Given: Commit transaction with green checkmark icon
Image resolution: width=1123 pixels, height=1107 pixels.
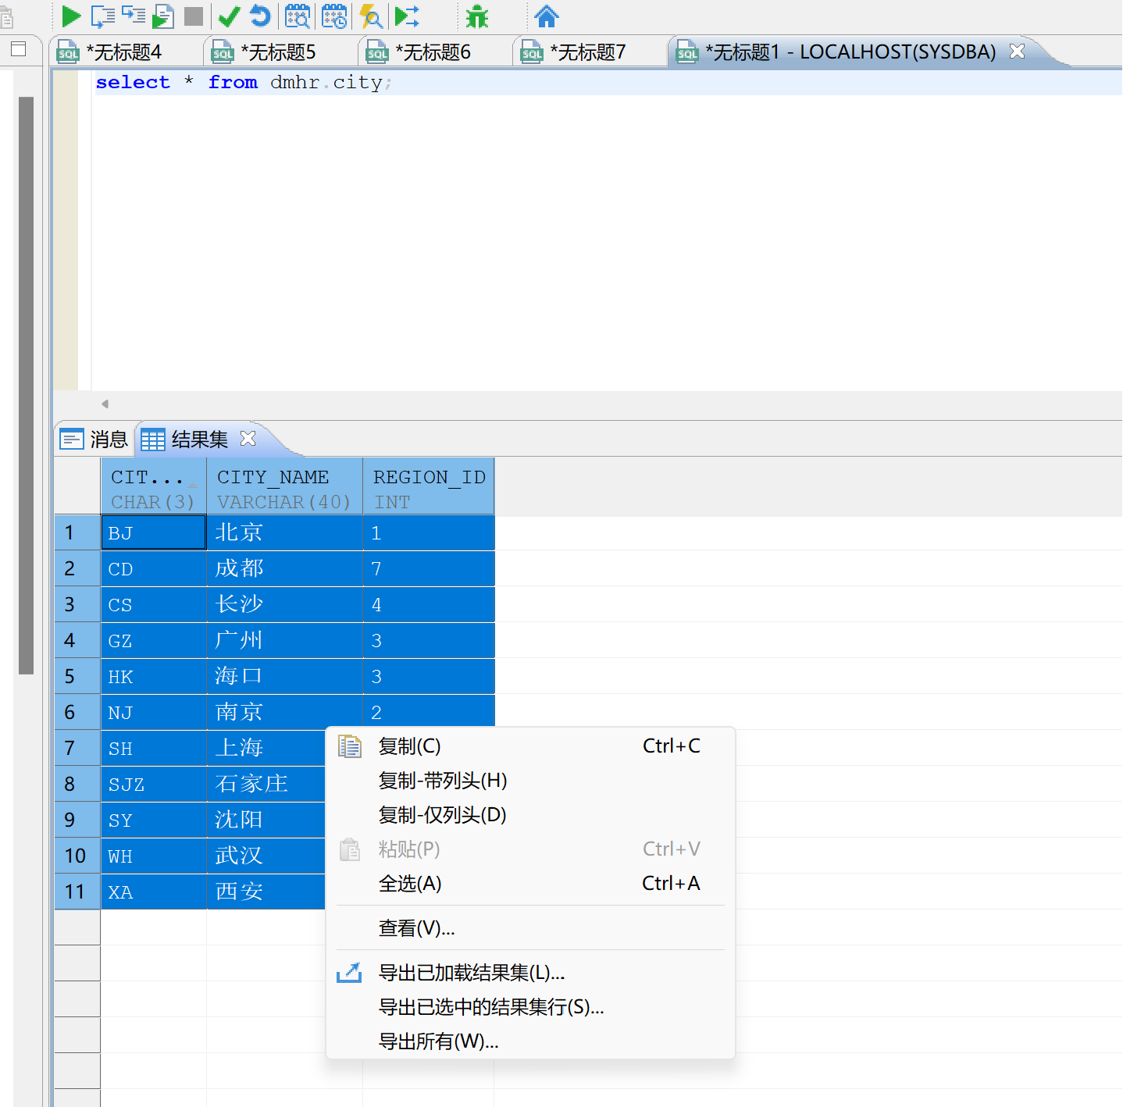Looking at the screenshot, I should point(229,16).
